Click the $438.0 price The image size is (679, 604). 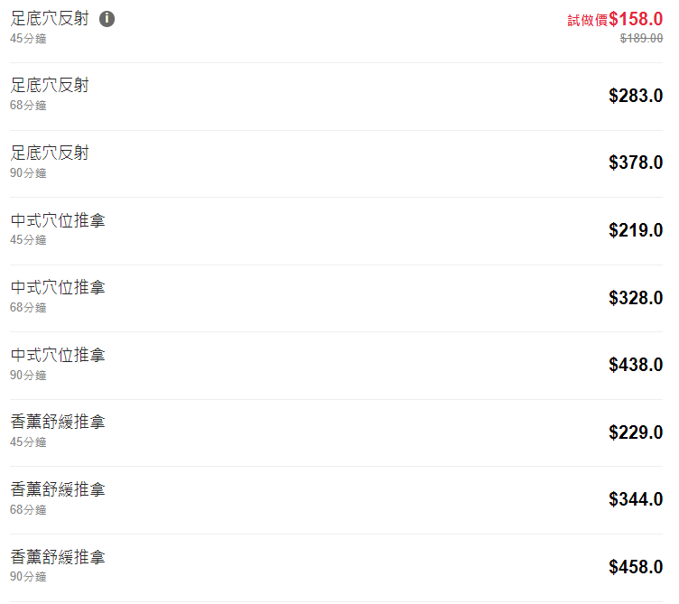(x=636, y=366)
